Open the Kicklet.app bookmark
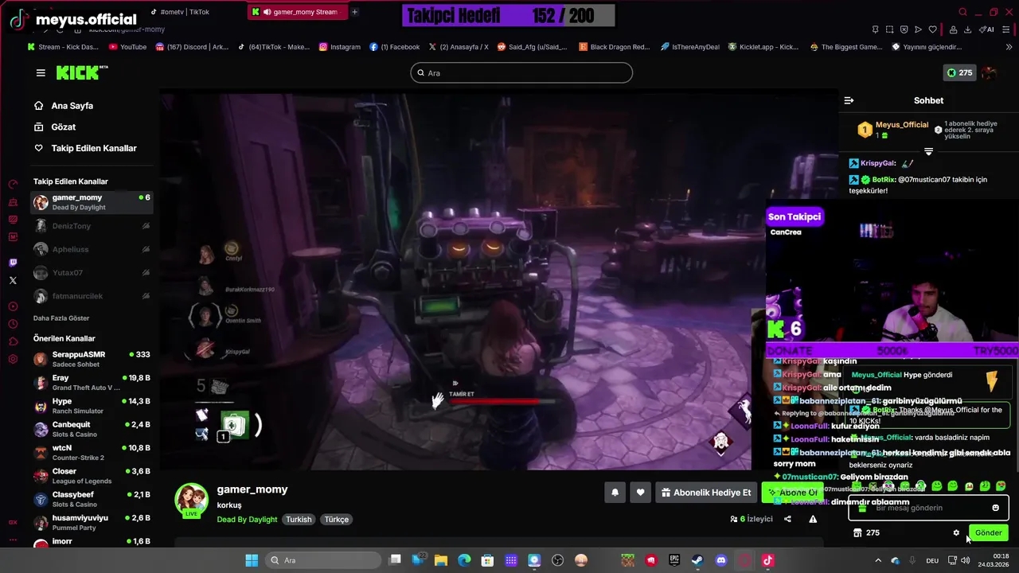The height and width of the screenshot is (573, 1019). tap(763, 47)
